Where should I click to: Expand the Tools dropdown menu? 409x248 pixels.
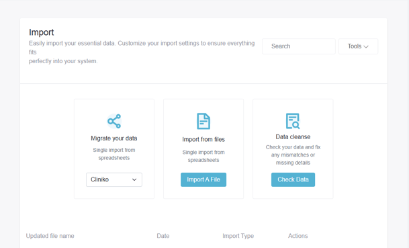358,46
